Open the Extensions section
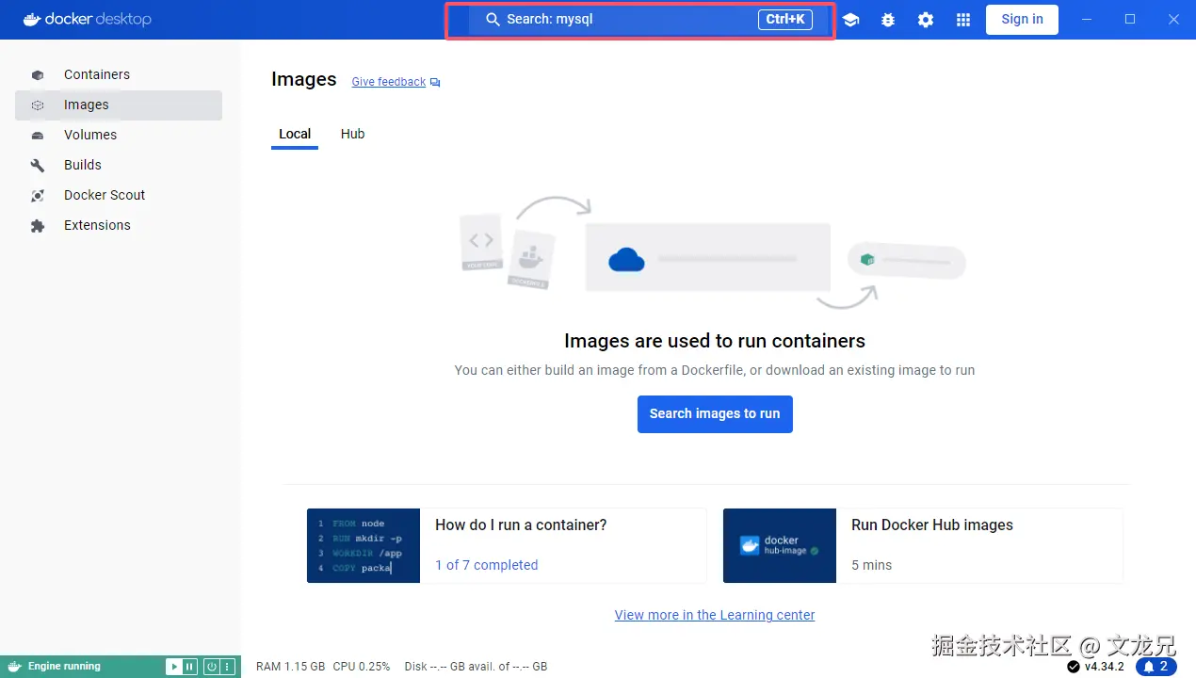Viewport: 1196px width, 678px height. pyautogui.click(x=96, y=225)
